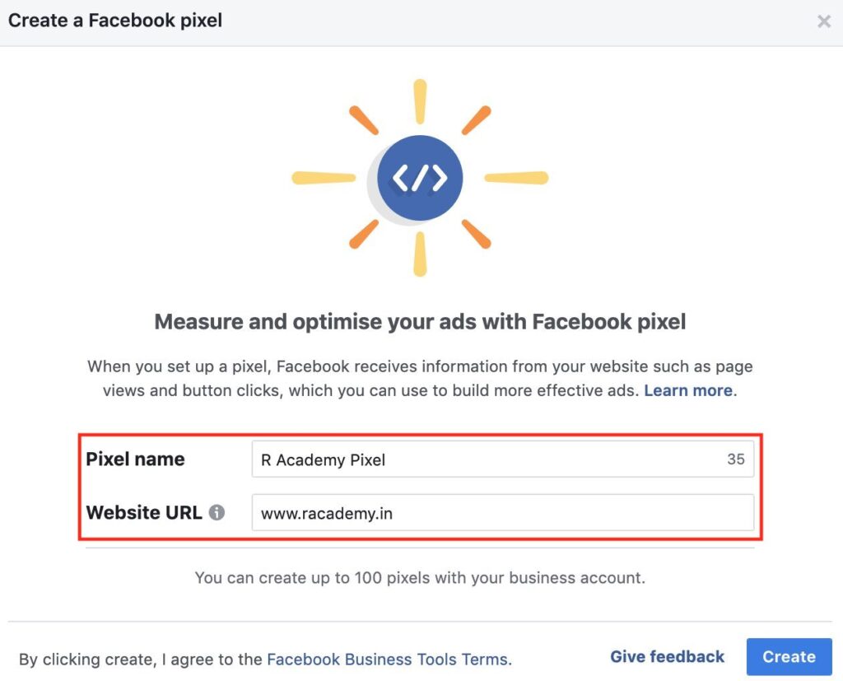Click the X to dismiss the dialog
The image size is (843, 681).
tap(824, 21)
